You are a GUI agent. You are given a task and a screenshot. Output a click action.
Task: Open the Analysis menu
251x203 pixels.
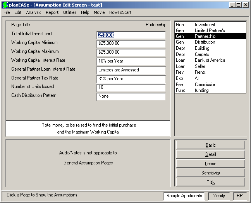coord(34,12)
